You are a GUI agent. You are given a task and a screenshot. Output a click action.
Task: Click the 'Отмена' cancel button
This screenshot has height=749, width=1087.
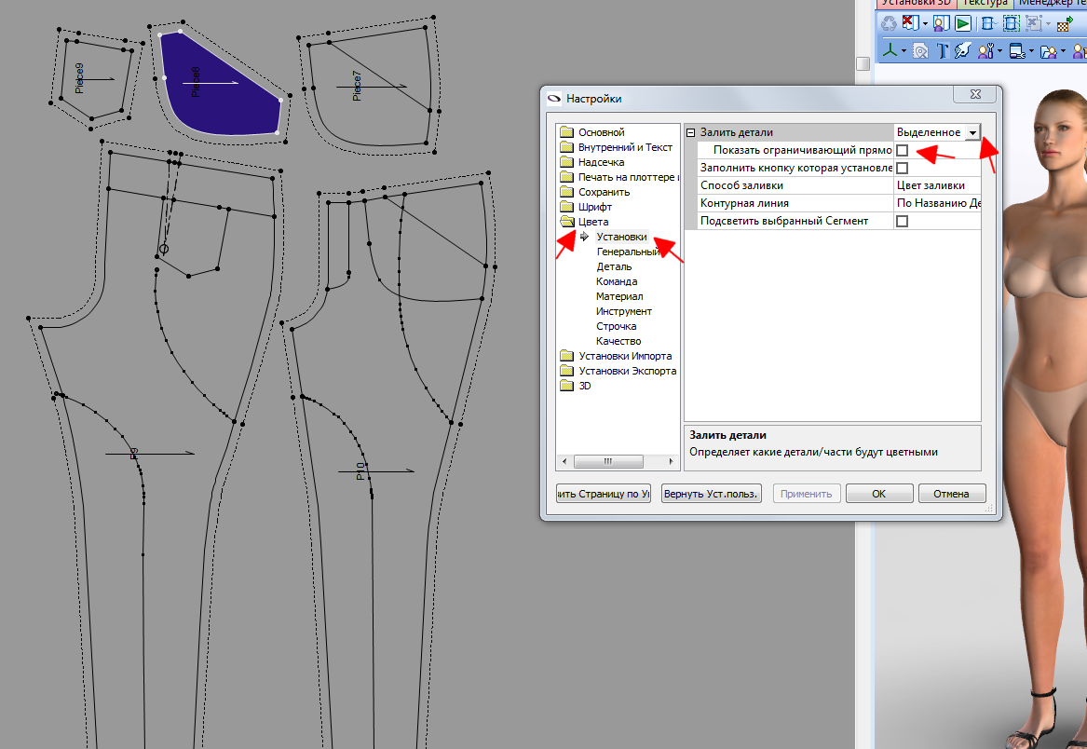point(951,494)
